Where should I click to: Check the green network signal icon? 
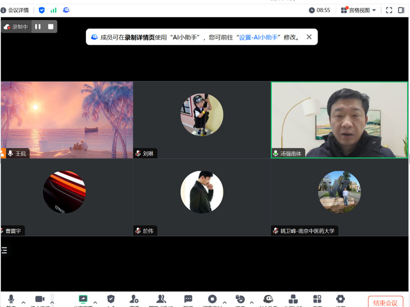click(53, 10)
